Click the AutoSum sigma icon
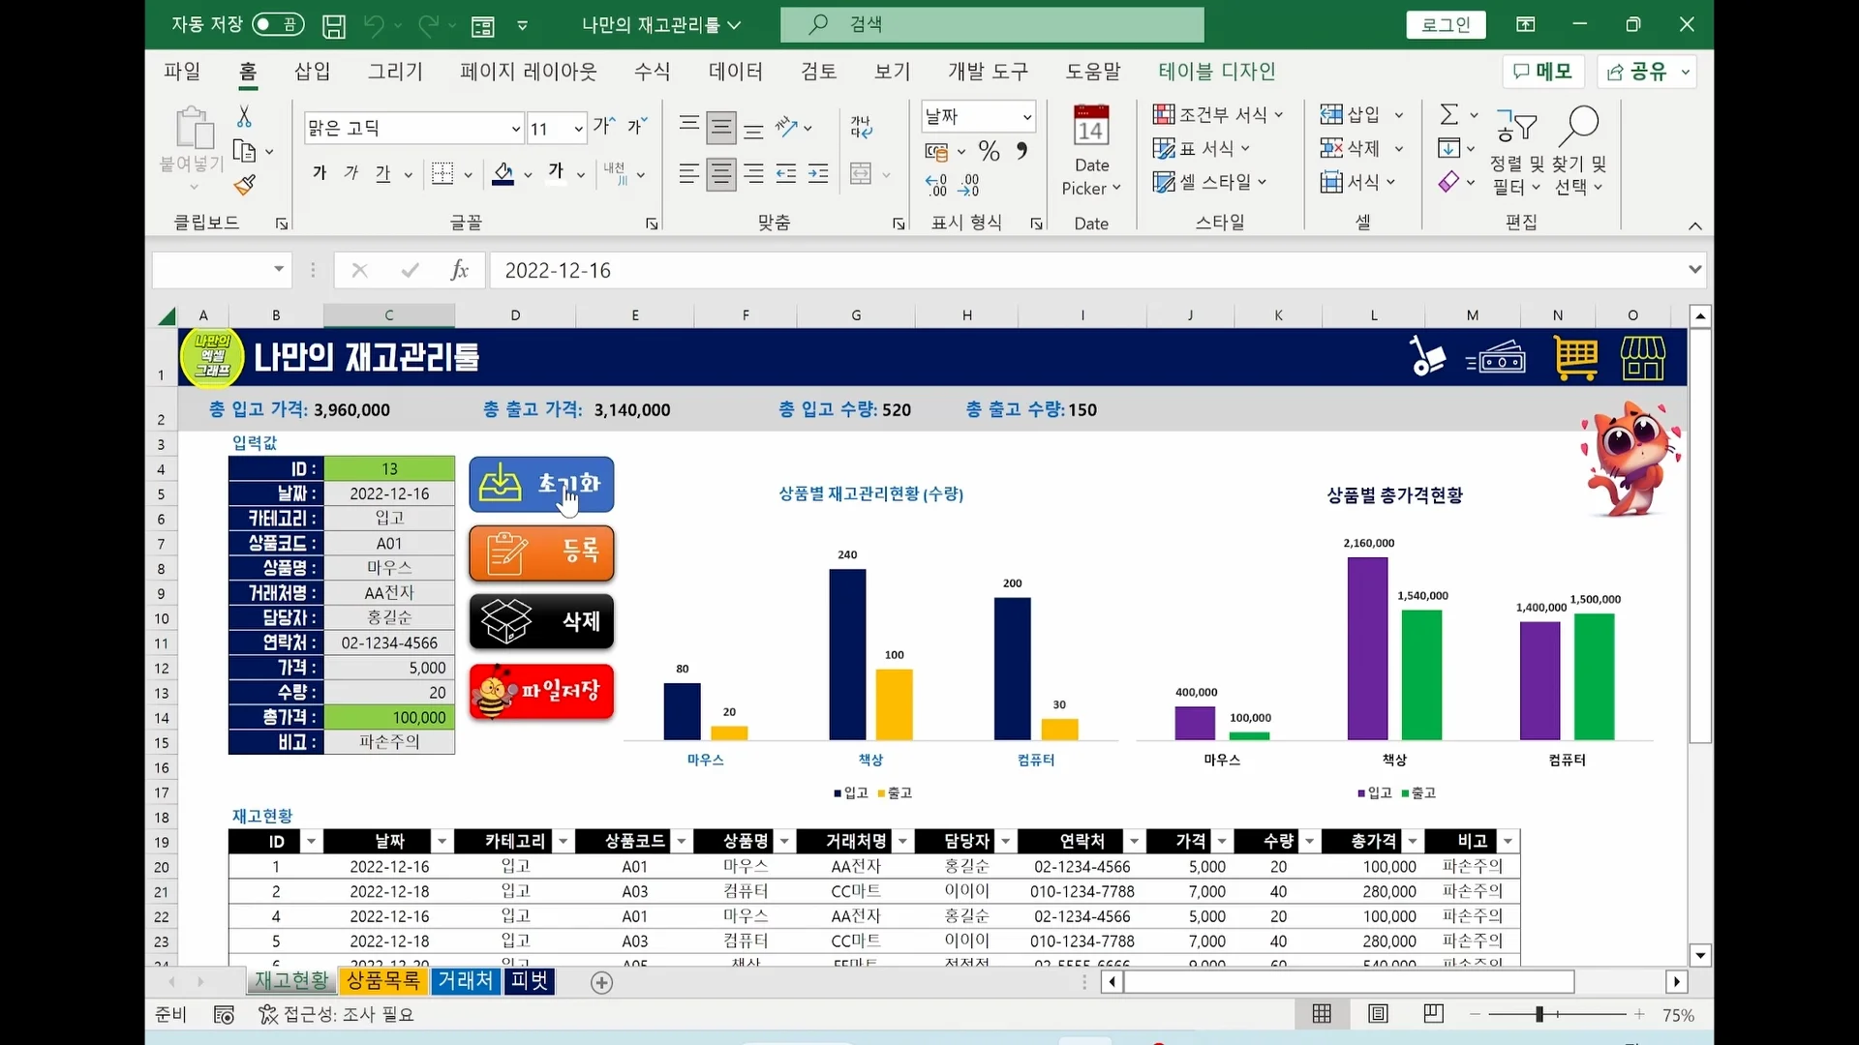 click(x=1448, y=115)
